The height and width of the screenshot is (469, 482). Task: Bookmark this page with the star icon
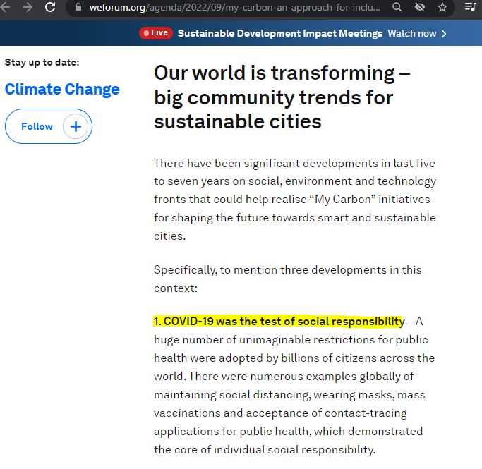[x=442, y=7]
